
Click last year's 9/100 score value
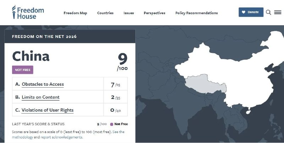point(102,124)
